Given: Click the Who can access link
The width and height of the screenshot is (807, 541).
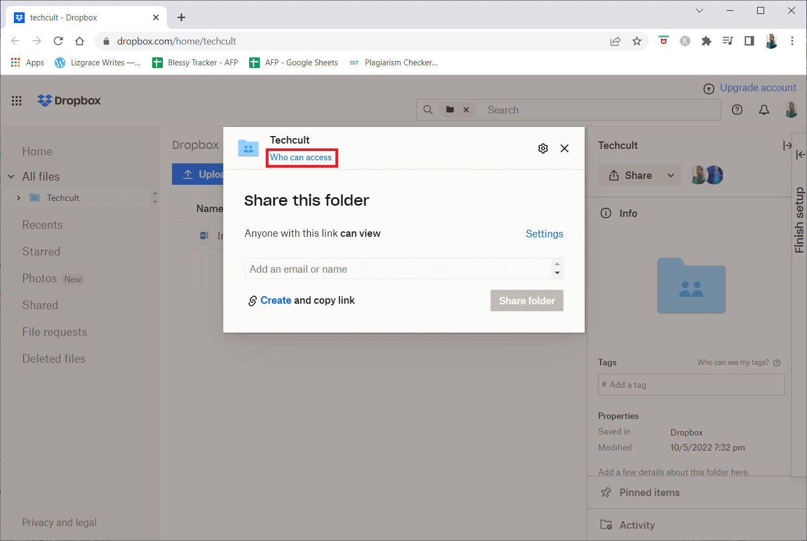Looking at the screenshot, I should 301,157.
